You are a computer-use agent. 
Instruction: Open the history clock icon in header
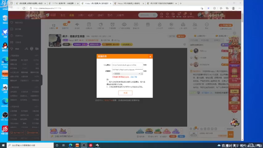tap(161, 14)
